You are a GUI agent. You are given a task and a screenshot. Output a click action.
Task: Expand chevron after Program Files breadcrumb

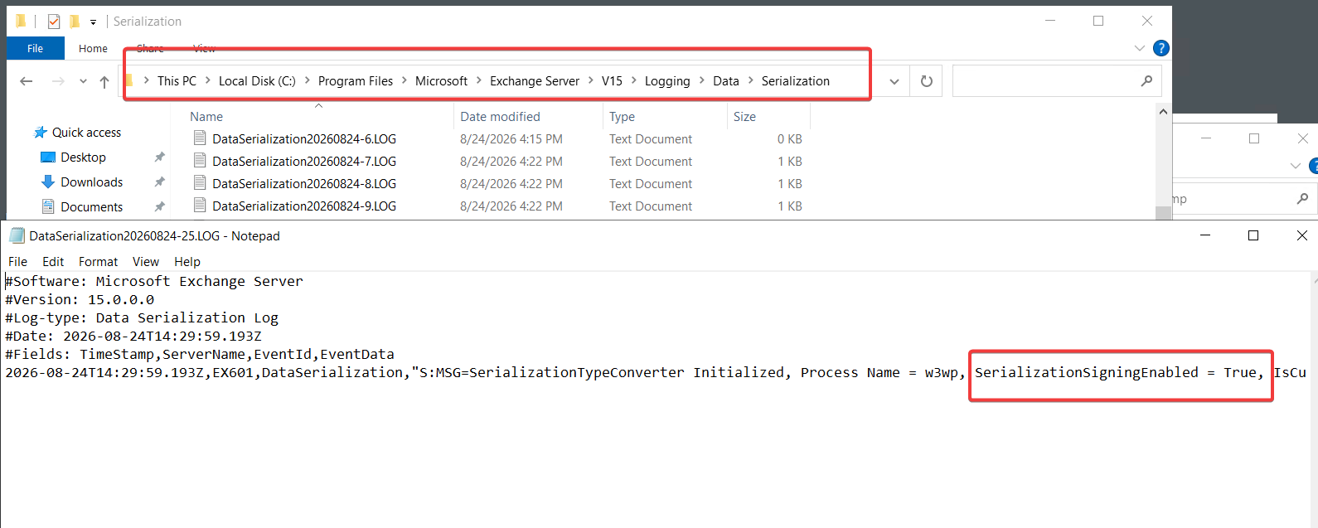(405, 80)
